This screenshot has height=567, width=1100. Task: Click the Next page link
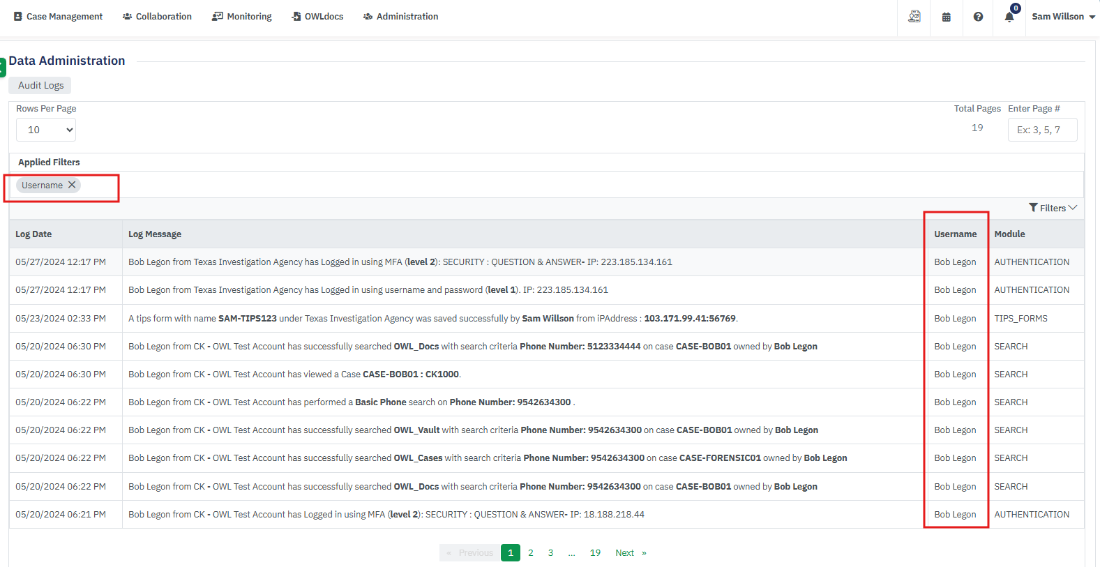pos(631,553)
